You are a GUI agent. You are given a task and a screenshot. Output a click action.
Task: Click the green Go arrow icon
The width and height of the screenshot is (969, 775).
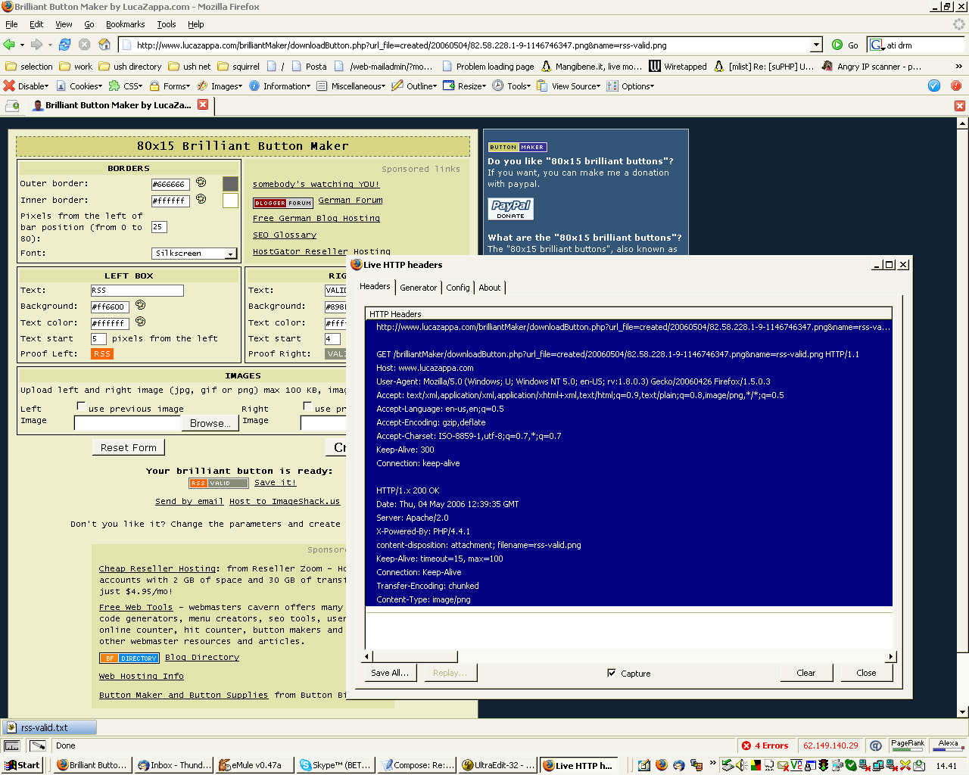pyautogui.click(x=837, y=45)
